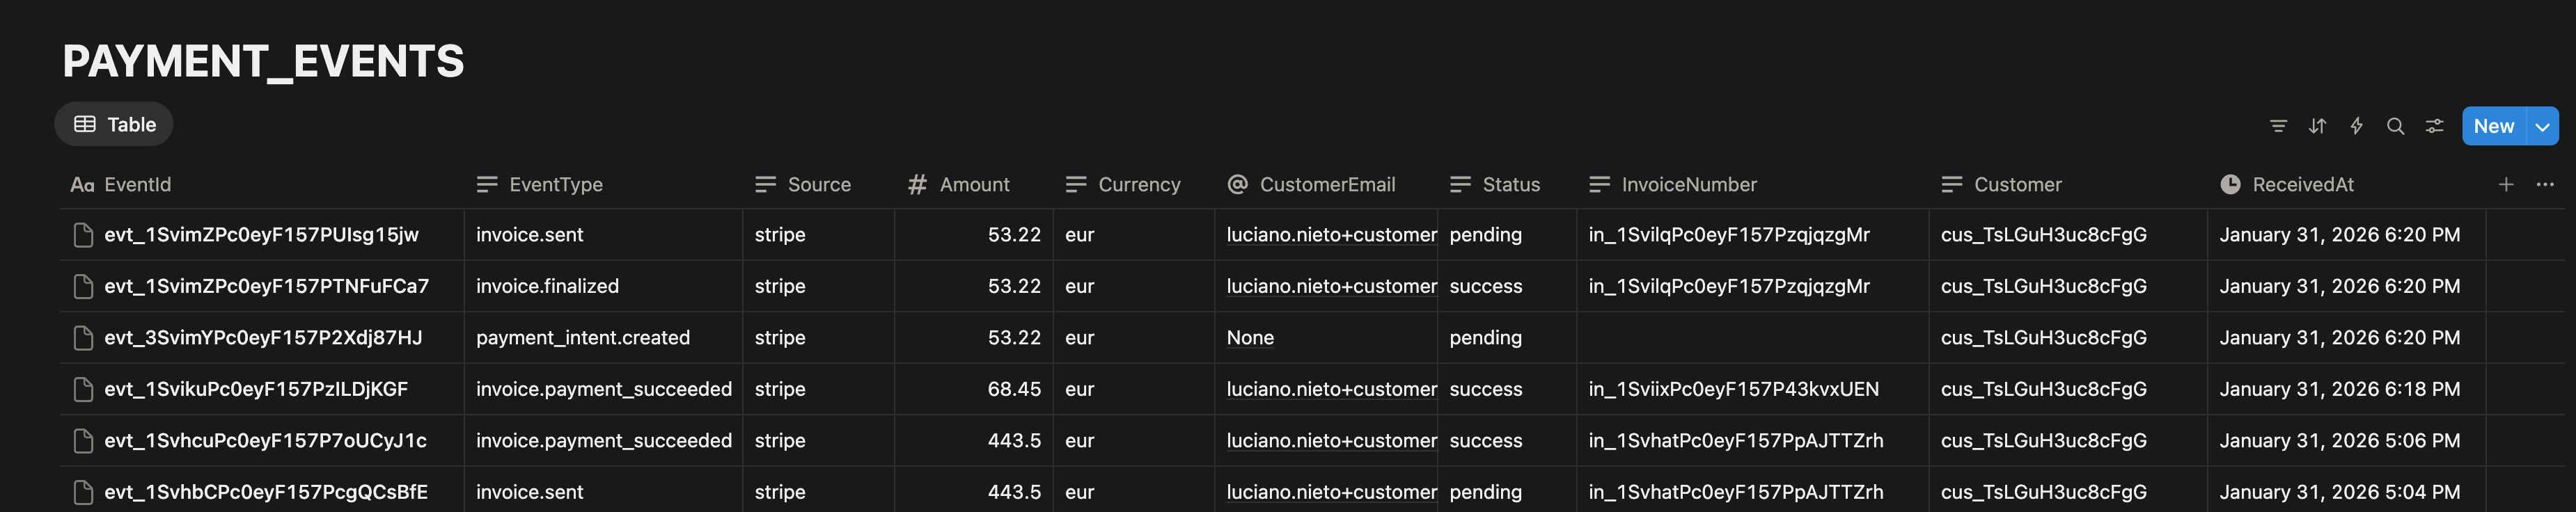Click page icon of evt_1SvimZPc0eyF157PUIsg15jw row
Screen dimensions: 2576x512
click(x=83, y=235)
